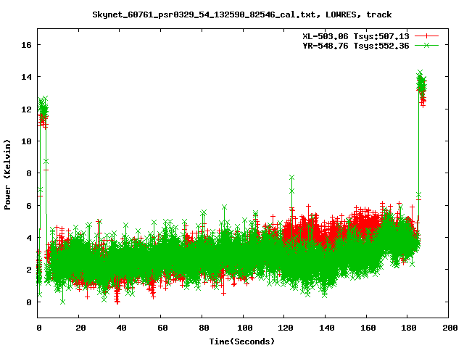
Task: Click the x-axis tick label 120
Action: point(286,328)
